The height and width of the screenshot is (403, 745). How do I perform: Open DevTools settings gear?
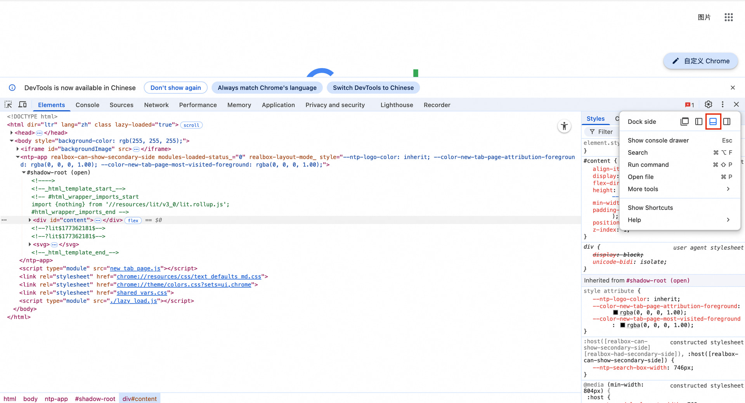point(708,105)
